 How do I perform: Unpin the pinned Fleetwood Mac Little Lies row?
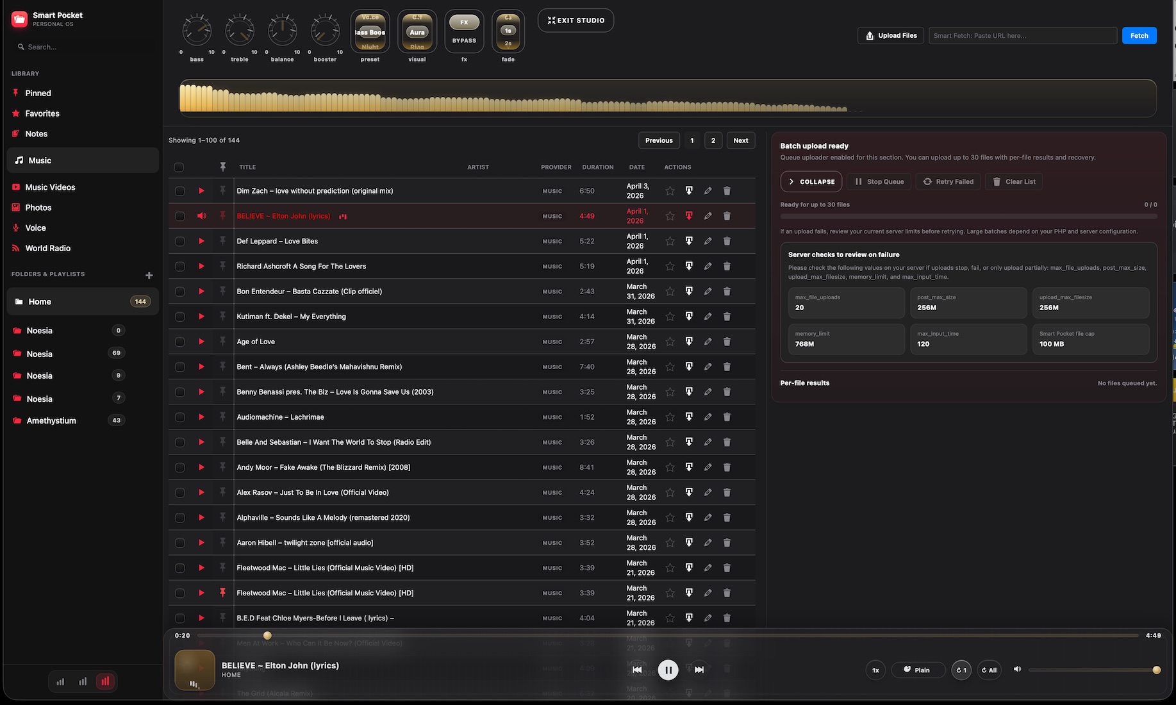(x=222, y=593)
